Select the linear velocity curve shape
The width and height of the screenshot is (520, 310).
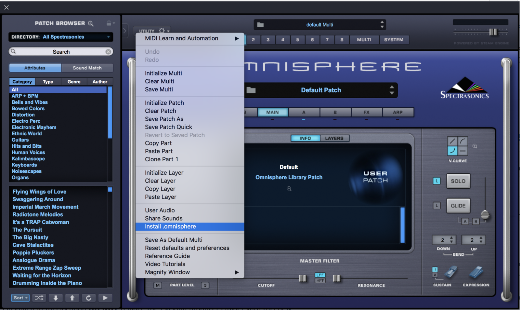coord(452,141)
